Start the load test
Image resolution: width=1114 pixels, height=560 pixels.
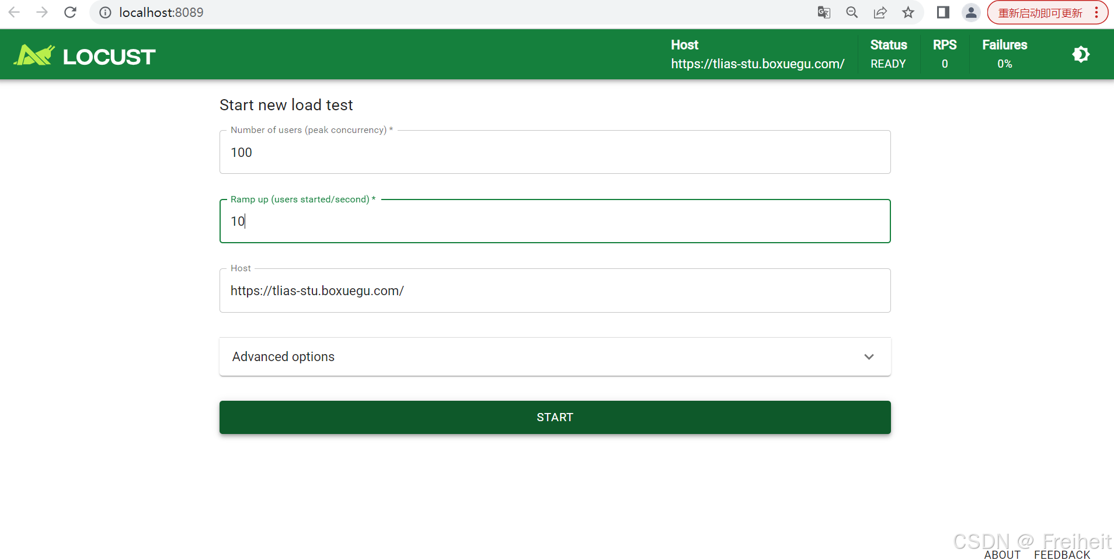[x=555, y=417]
